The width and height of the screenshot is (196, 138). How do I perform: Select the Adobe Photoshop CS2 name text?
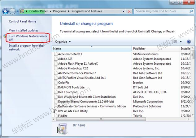[x=73, y=68]
